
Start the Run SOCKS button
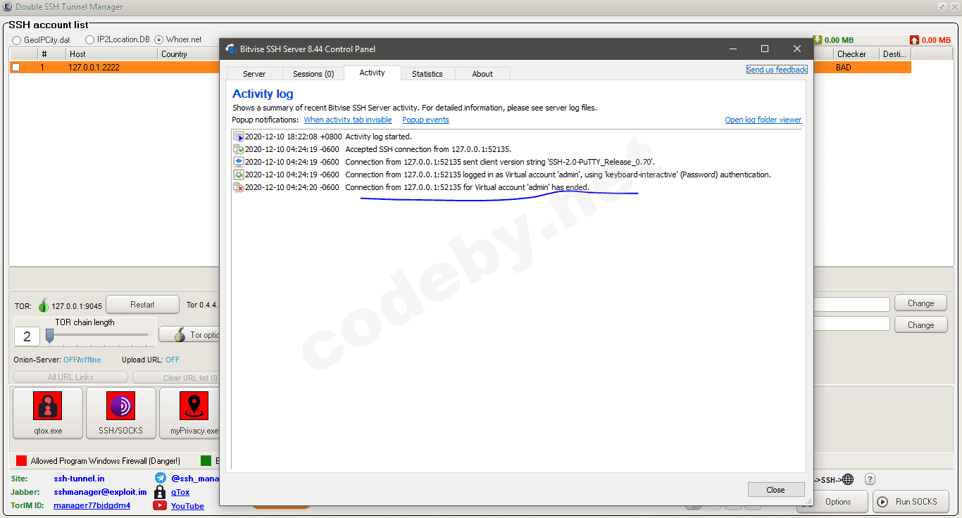click(x=911, y=502)
